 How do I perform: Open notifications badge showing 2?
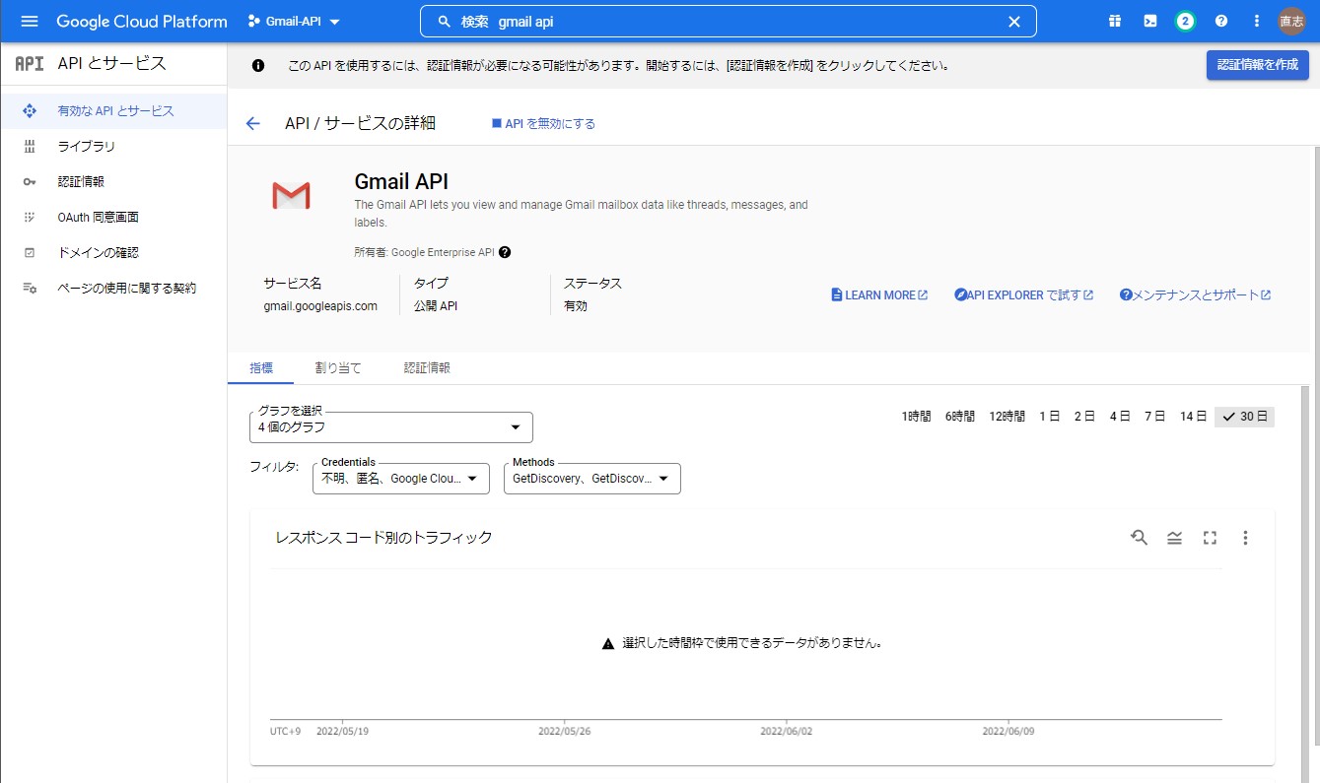(x=1185, y=22)
